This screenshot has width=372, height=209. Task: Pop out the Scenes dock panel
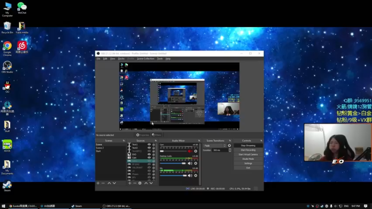coord(124,141)
